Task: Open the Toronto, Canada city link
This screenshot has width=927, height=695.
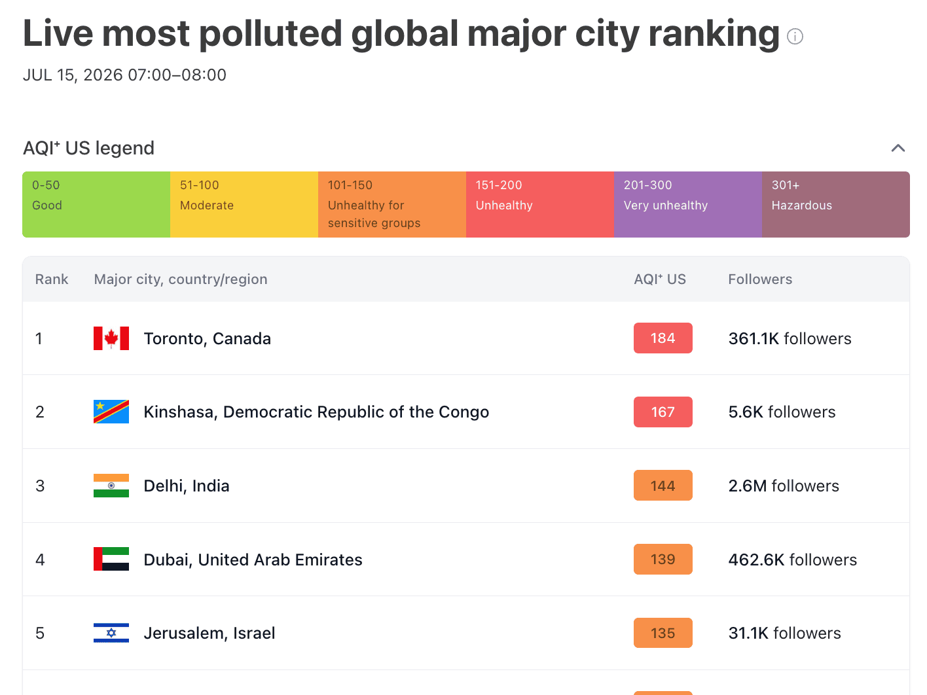Action: pos(208,338)
